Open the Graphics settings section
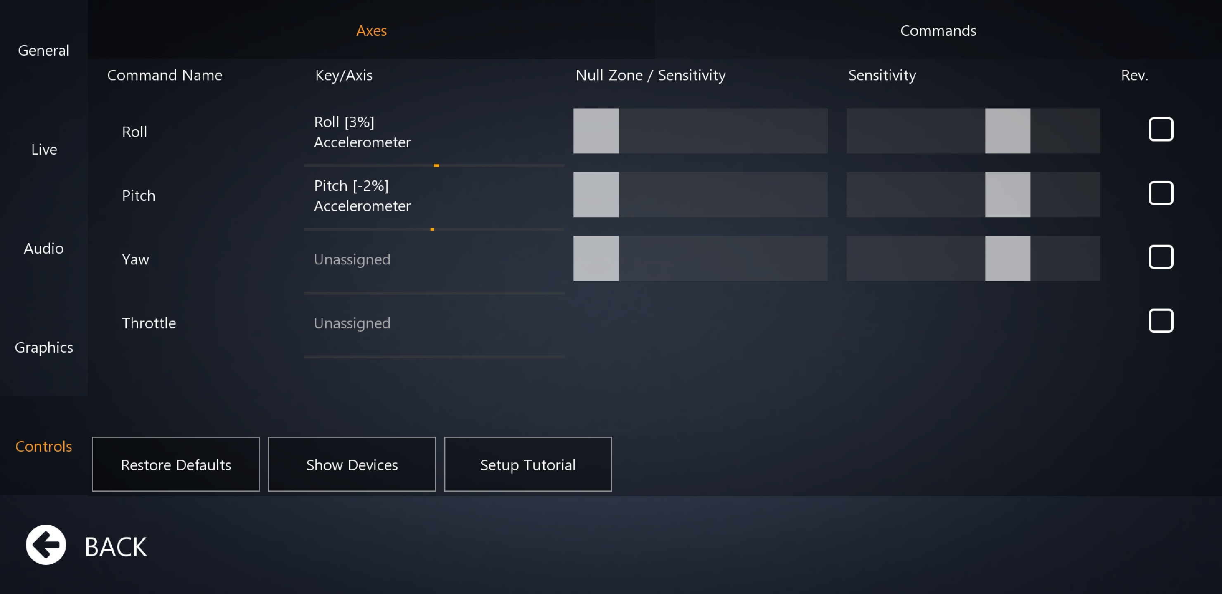 point(44,347)
